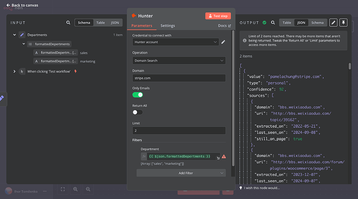
Task: Select the formattedDepertments item with sales value
Action: pyautogui.click(x=56, y=52)
